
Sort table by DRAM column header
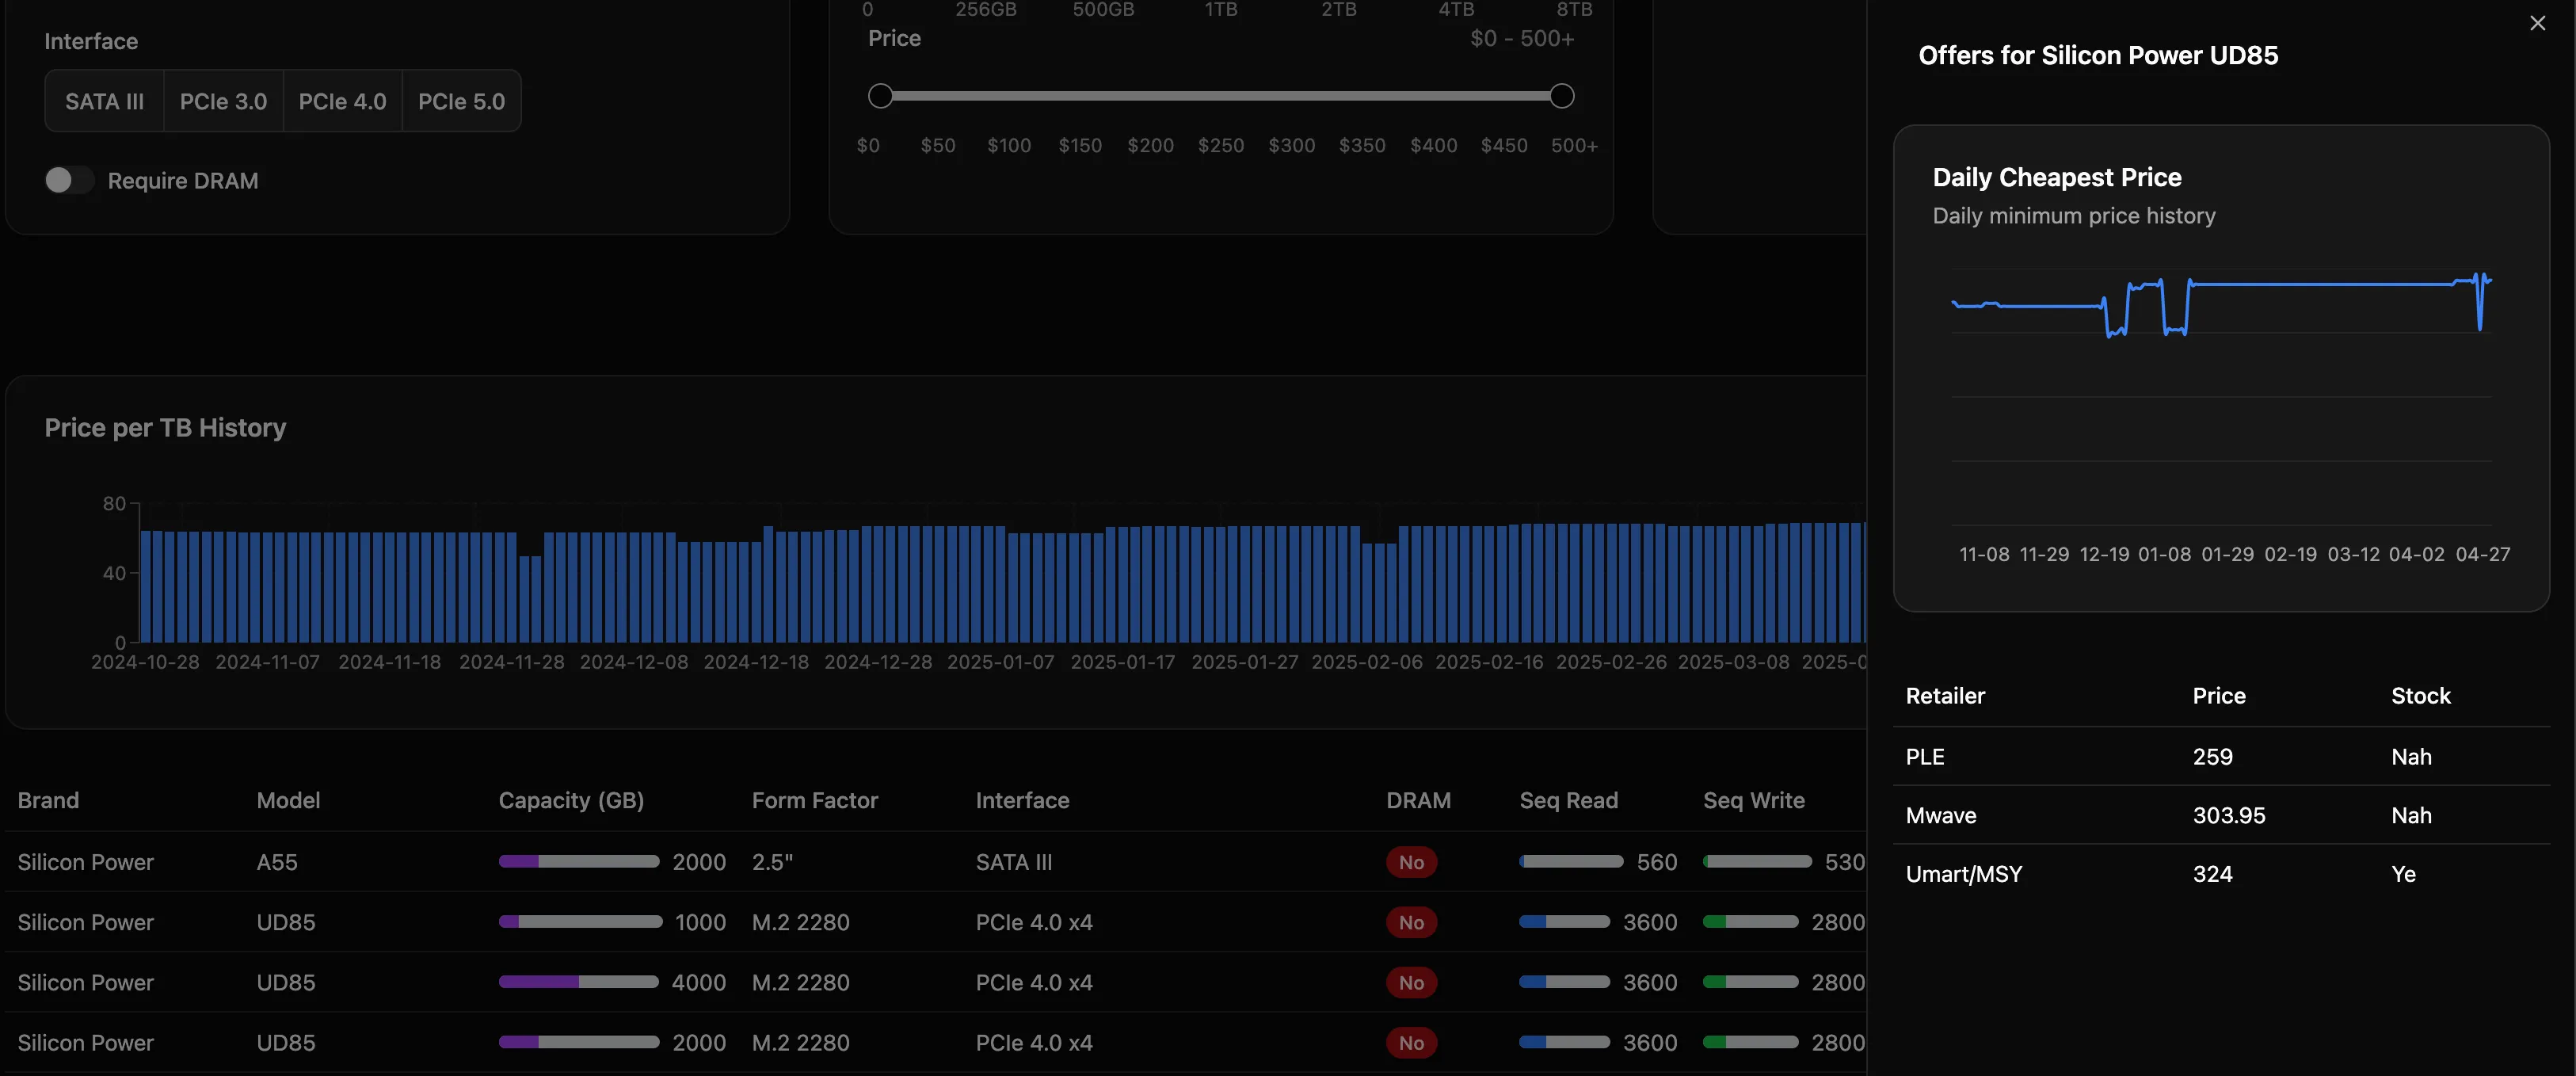coord(1417,800)
